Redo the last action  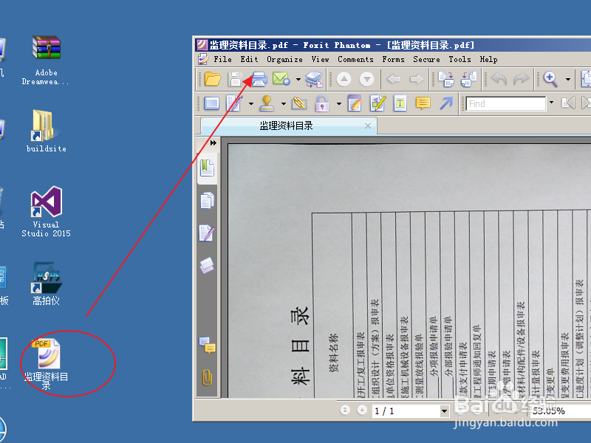(522, 79)
